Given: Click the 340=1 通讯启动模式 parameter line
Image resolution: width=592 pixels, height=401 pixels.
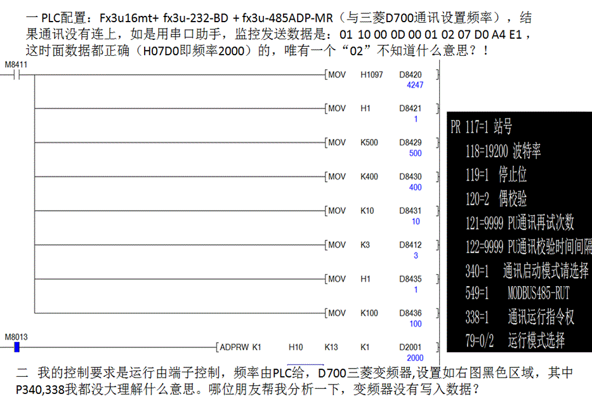Looking at the screenshot, I should click(527, 271).
